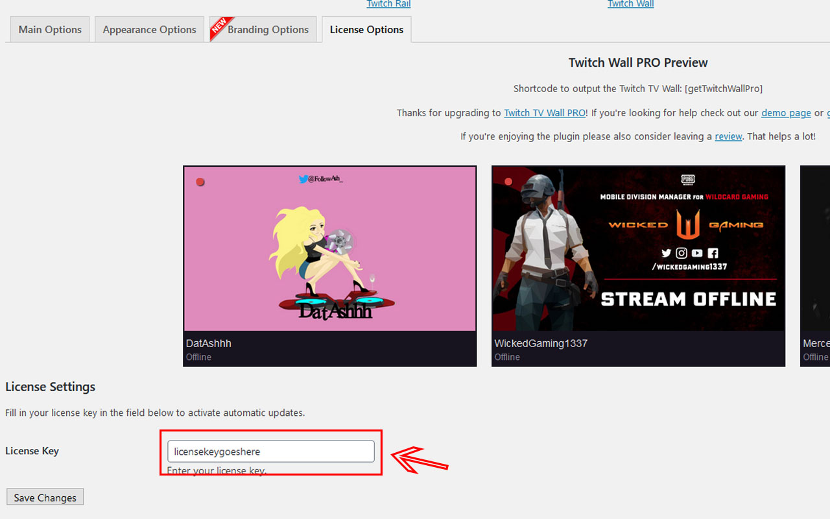Image resolution: width=830 pixels, height=519 pixels.
Task: Visit the demo page link
Action: click(x=786, y=113)
